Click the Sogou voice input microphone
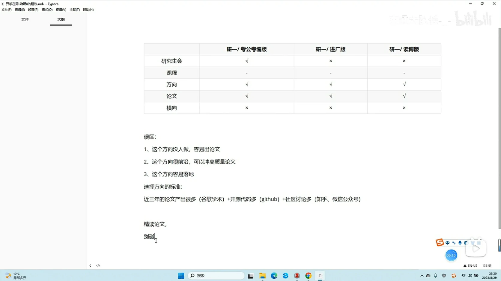The width and height of the screenshot is (501, 281). click(x=460, y=243)
